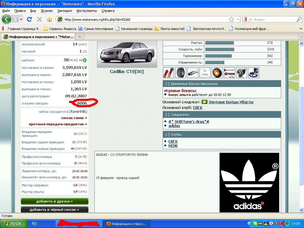Viewport: 304px width, 228px height.
Task: Open the Справка menu
Action: [108, 11]
